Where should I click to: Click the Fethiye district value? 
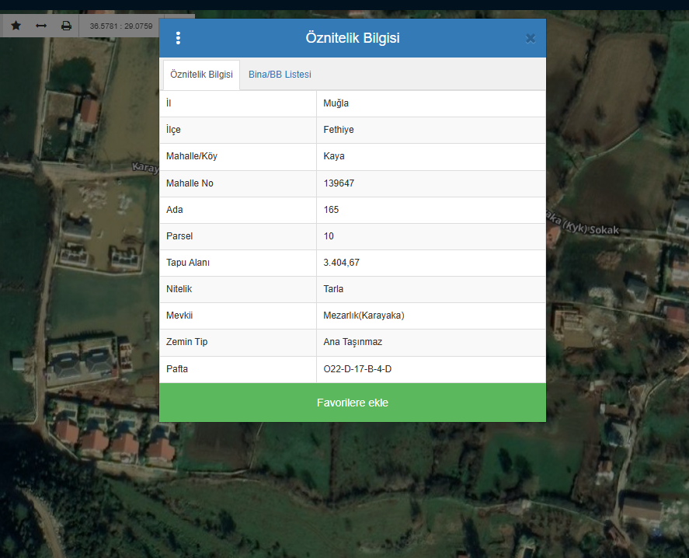(339, 130)
